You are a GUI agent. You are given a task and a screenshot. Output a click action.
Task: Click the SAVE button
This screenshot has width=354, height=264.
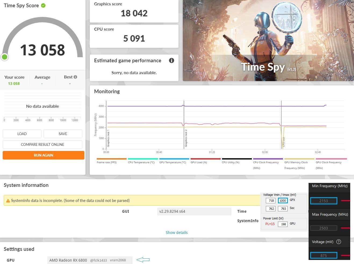tap(63, 134)
